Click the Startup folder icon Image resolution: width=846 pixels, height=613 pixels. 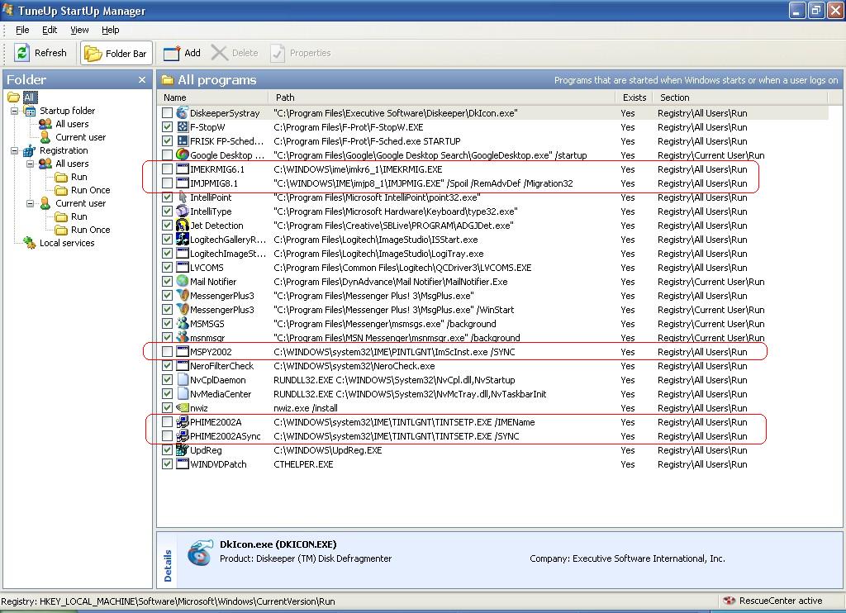point(31,111)
